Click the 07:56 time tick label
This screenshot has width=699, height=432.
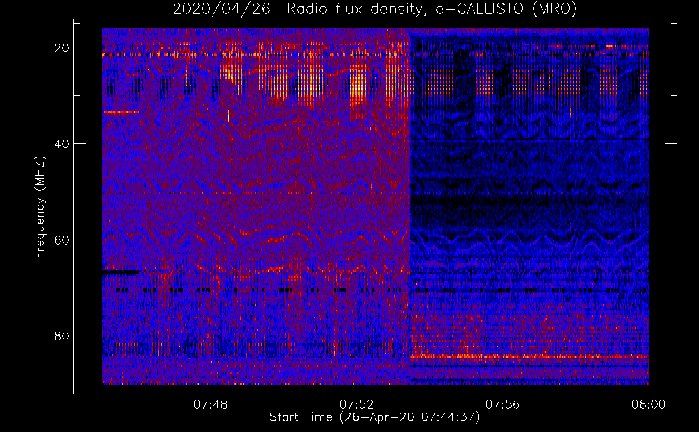point(503,405)
